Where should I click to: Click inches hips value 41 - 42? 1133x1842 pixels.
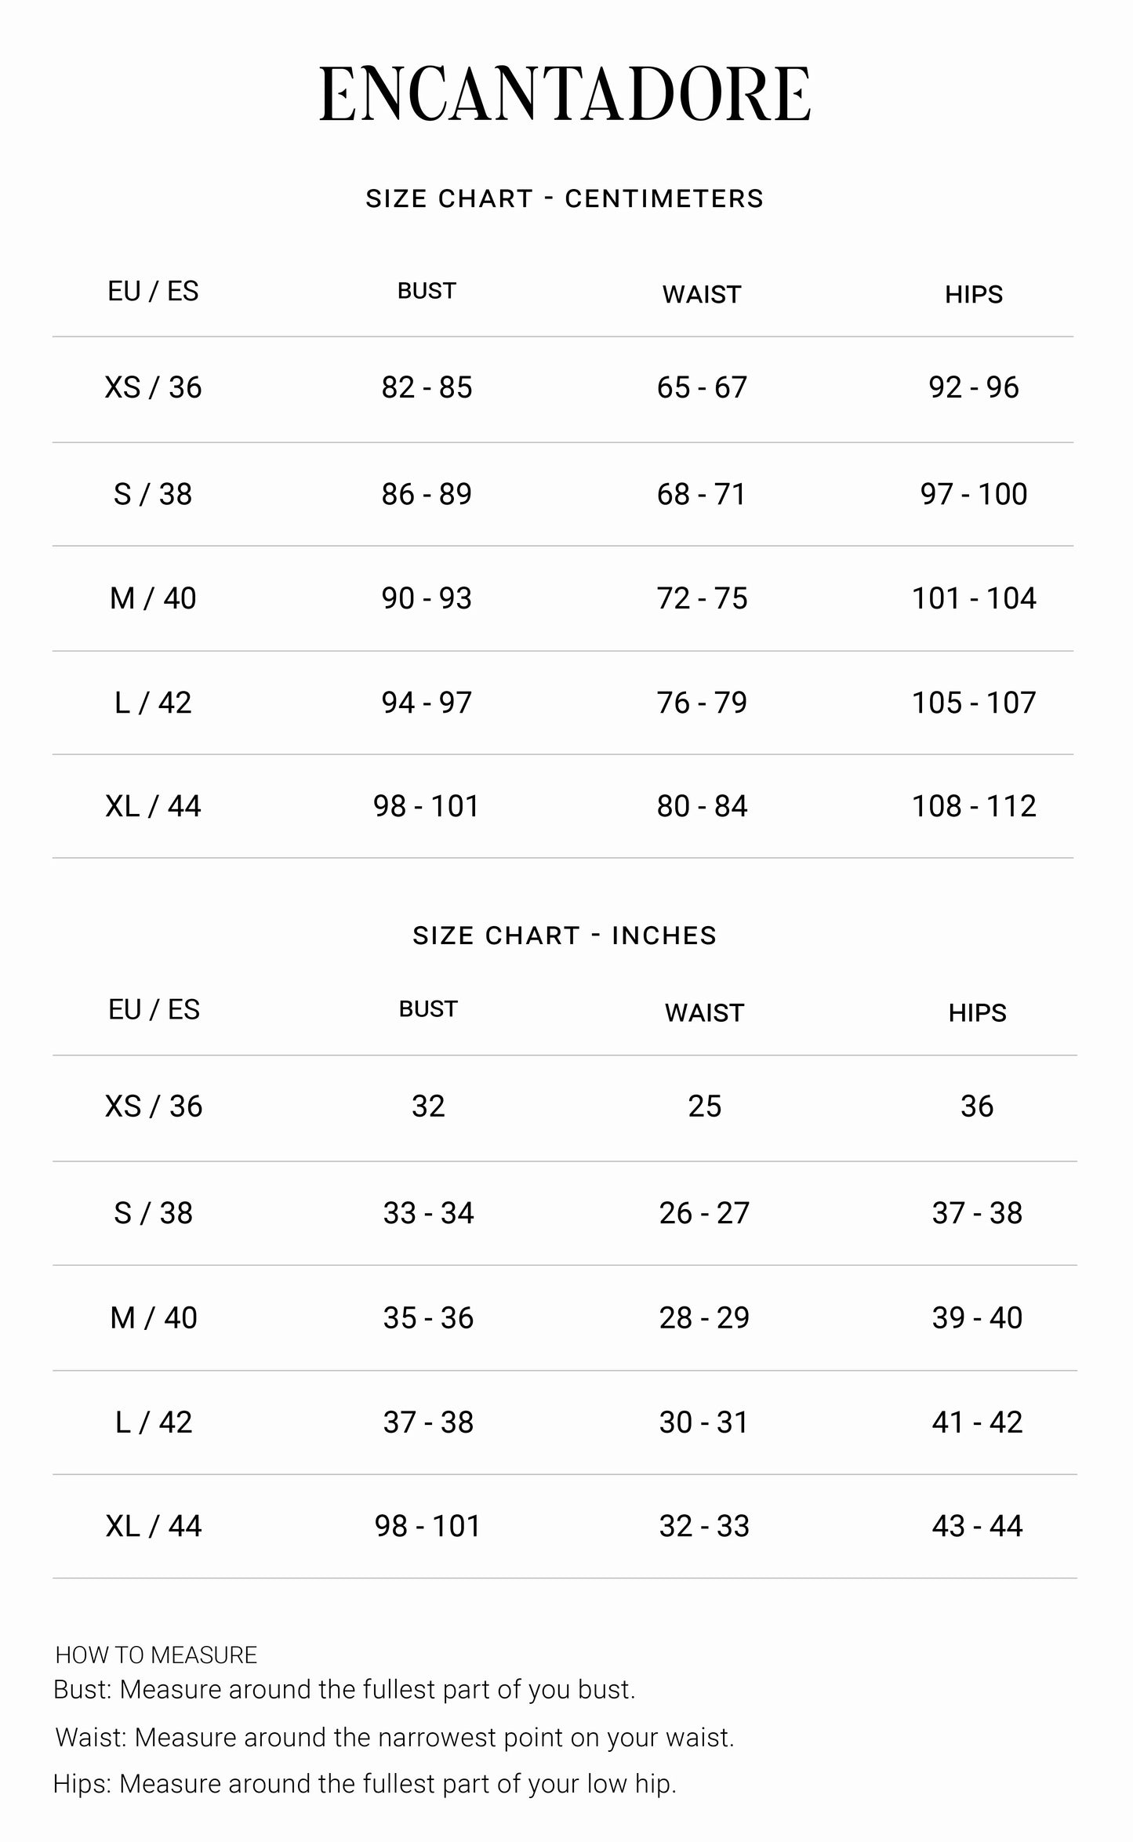coord(977,1422)
